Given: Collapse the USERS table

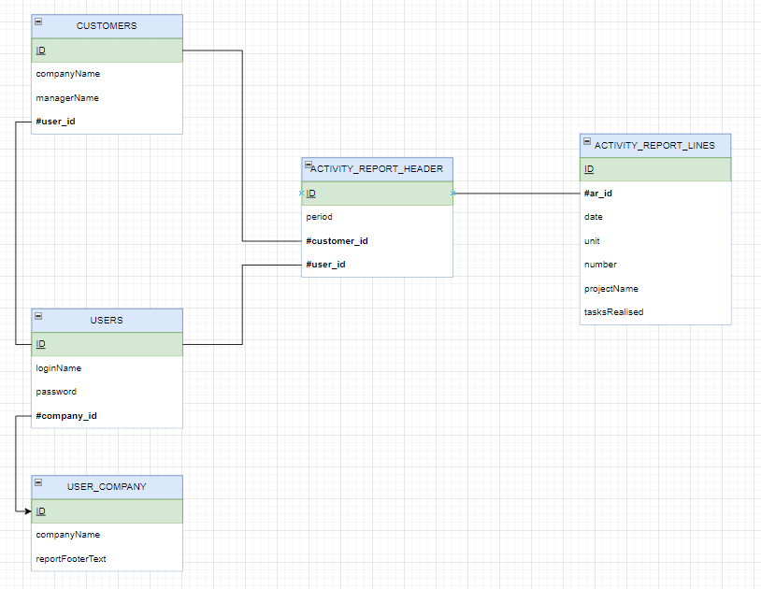Looking at the screenshot, I should (x=38, y=315).
